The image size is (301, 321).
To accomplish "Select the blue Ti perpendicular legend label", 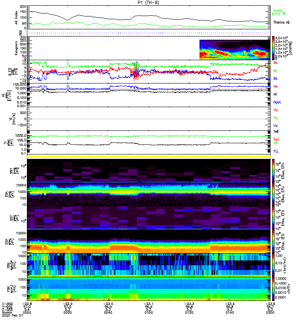I will 276,151.
